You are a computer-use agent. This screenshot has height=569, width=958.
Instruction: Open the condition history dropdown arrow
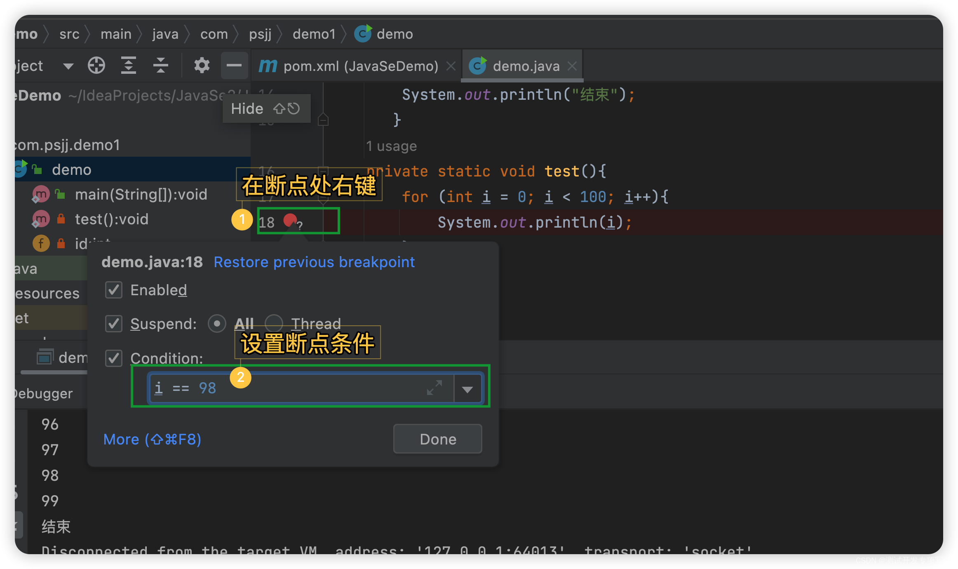467,389
